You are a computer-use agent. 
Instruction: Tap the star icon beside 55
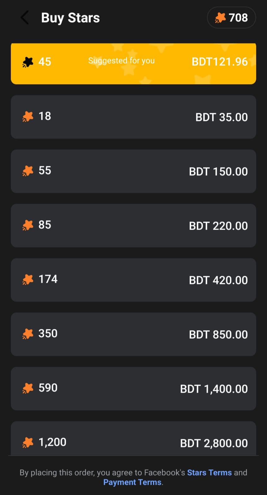[28, 171]
